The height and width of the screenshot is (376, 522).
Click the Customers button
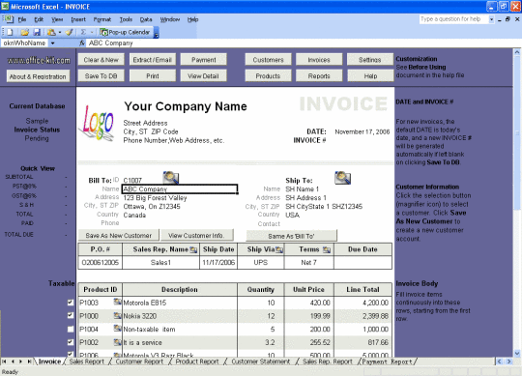268,60
